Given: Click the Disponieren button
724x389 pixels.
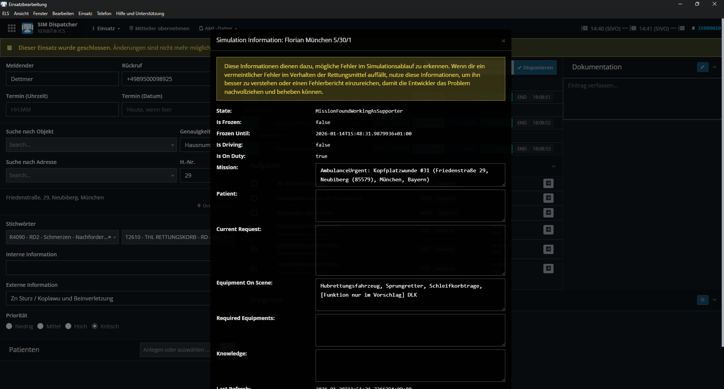Looking at the screenshot, I should click(x=535, y=68).
